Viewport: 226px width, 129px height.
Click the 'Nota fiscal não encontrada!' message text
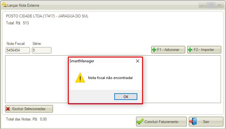click(x=110, y=78)
